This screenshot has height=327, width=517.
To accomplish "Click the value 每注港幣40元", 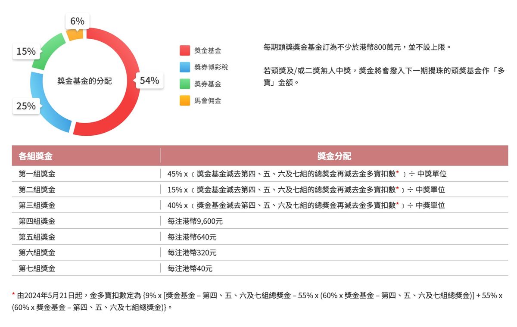I will (x=190, y=268).
